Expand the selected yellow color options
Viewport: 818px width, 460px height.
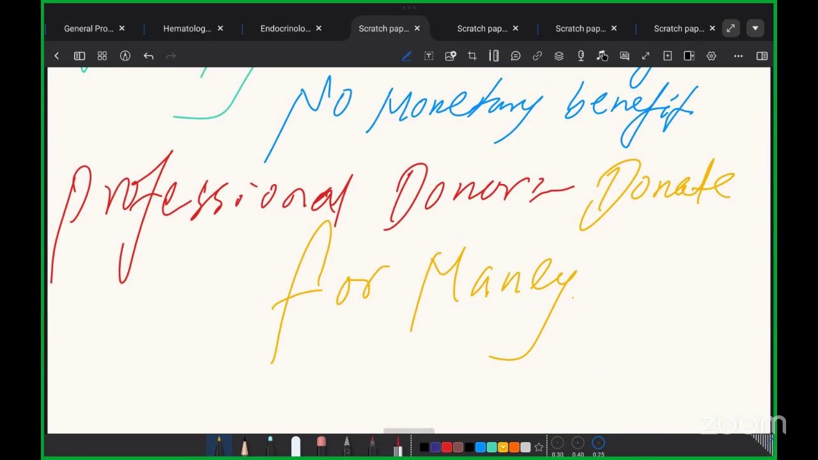[x=503, y=447]
